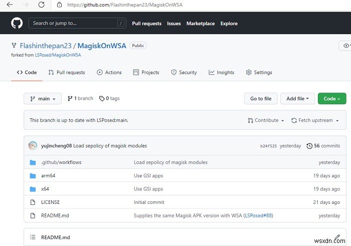Reload the page with the refresh icon
The image size is (351, 246).
point(42,5)
